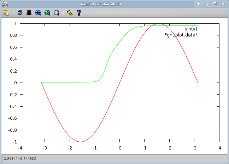The height and width of the screenshot is (164, 229).
Task: Close the Gnuplot window
Action: [x=222, y=4]
